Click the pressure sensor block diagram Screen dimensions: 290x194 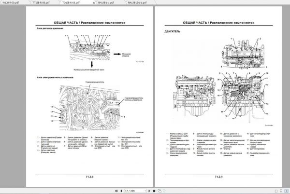(x=90, y=51)
